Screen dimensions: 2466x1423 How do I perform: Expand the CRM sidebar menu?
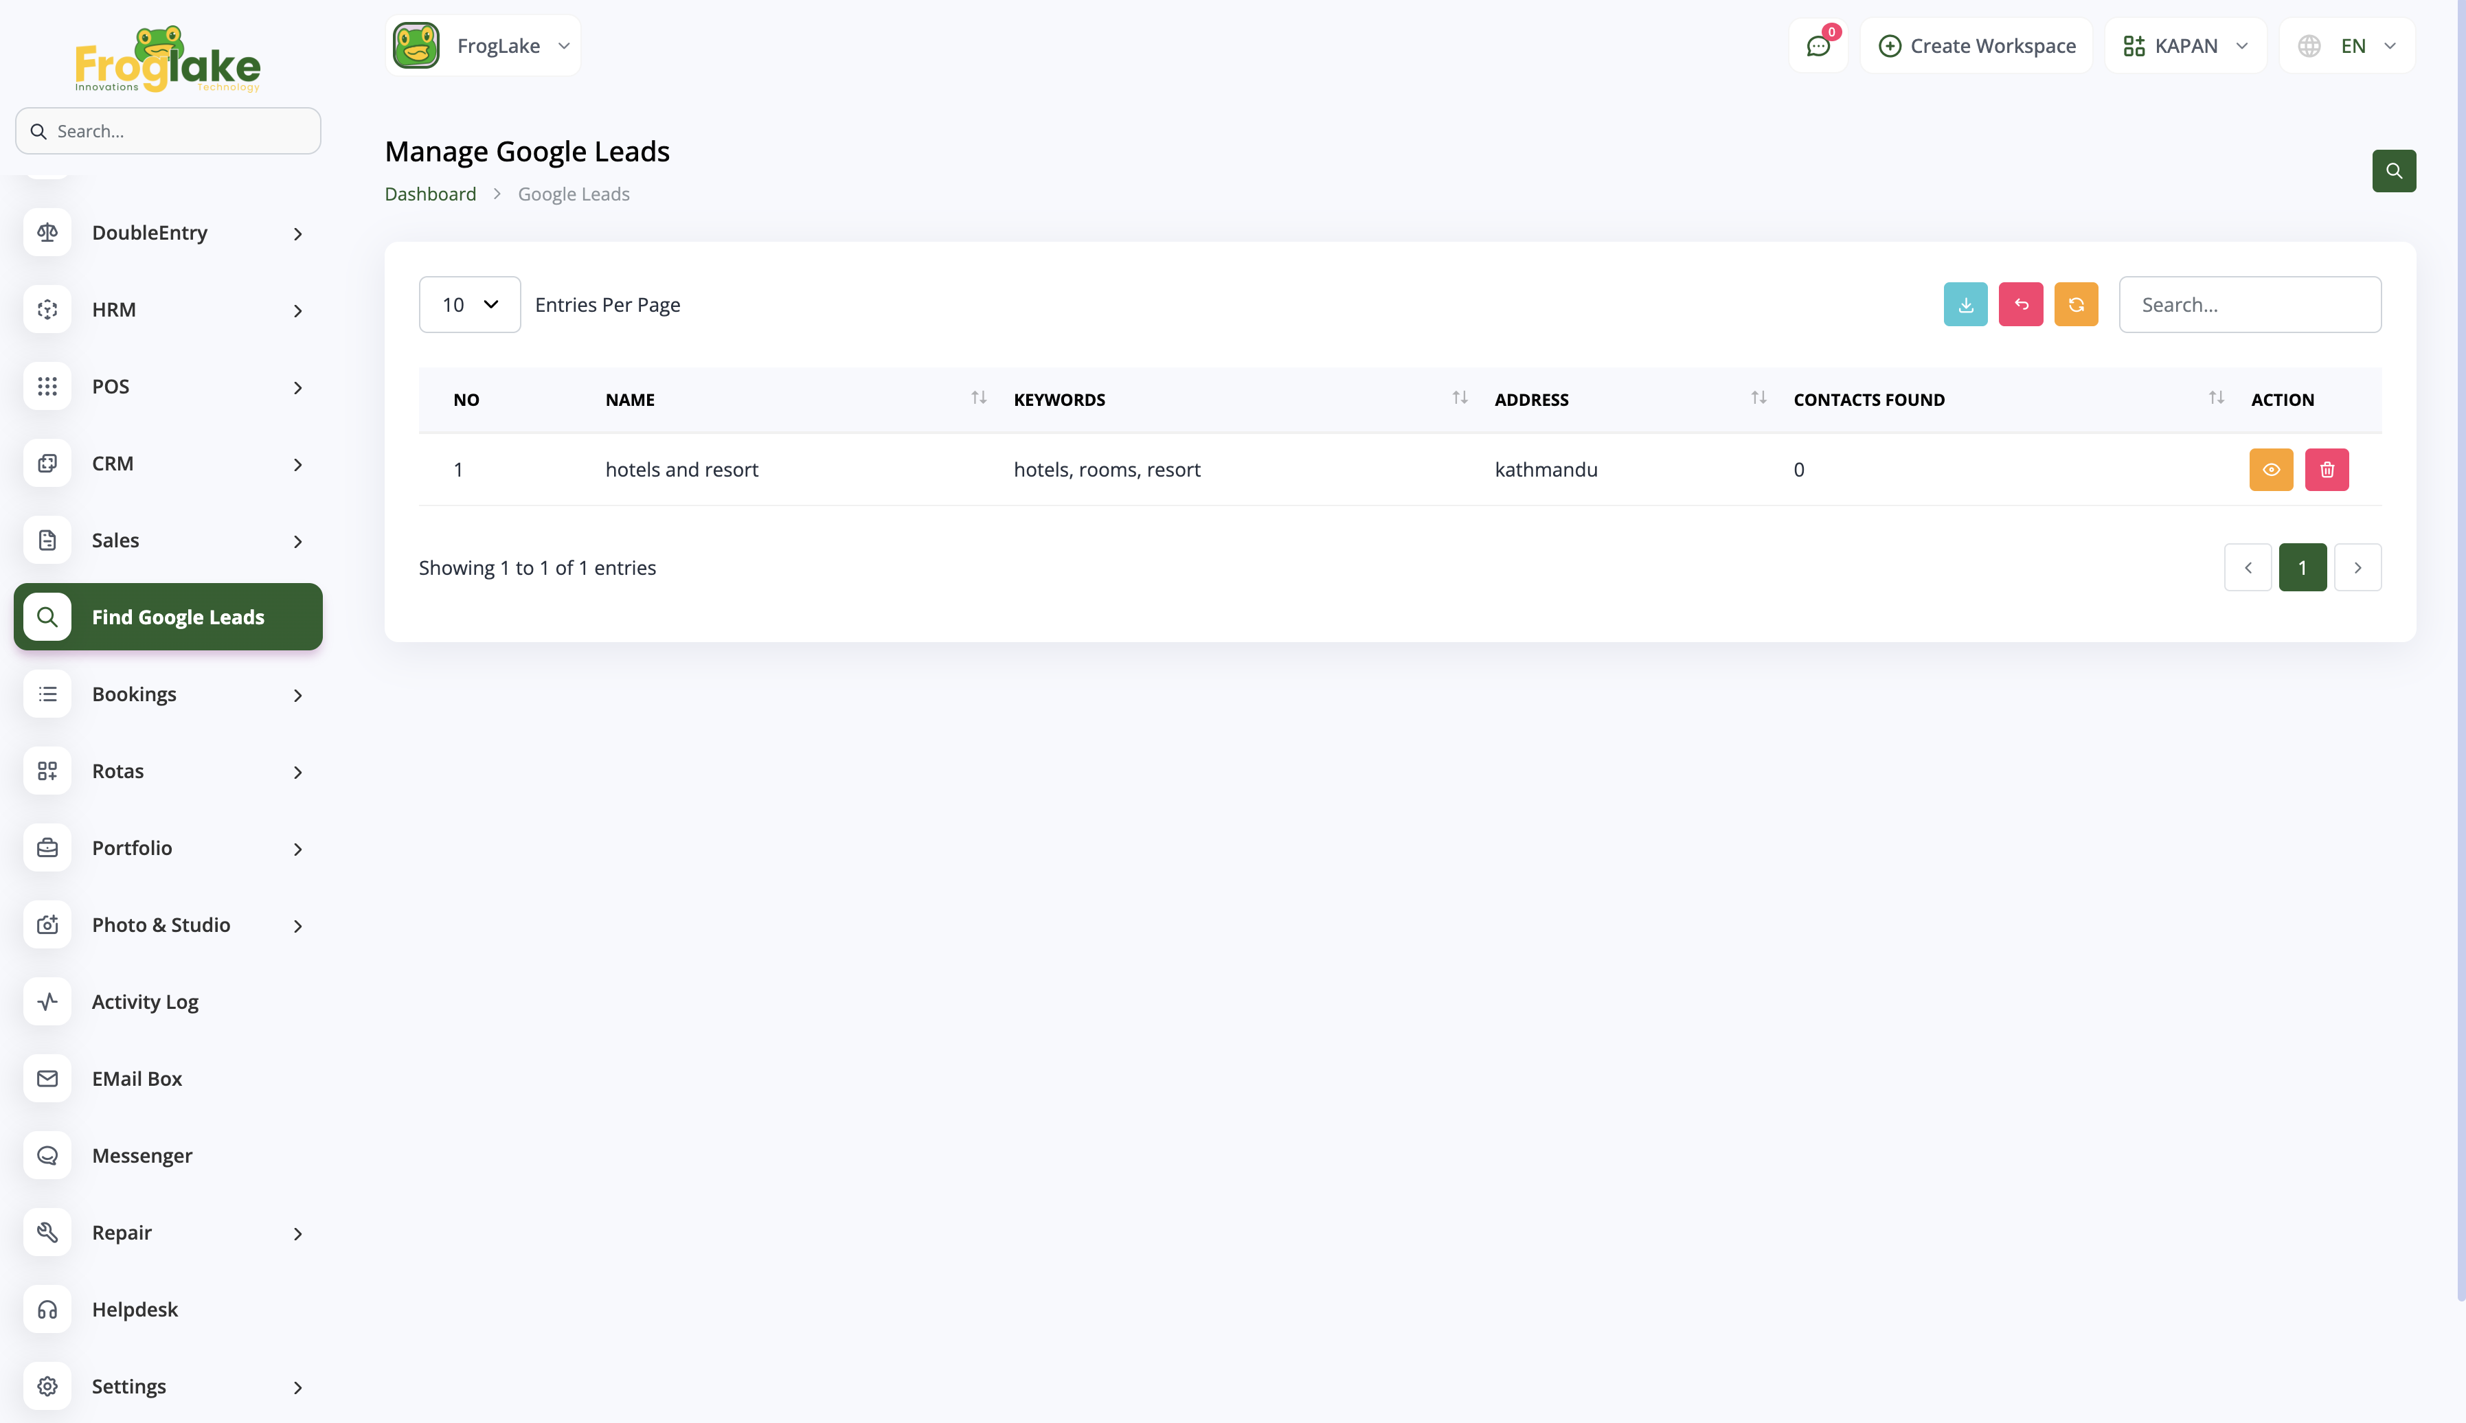coord(166,464)
